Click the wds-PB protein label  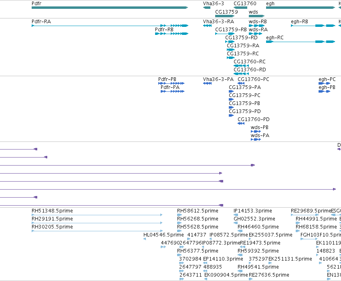tap(259, 127)
